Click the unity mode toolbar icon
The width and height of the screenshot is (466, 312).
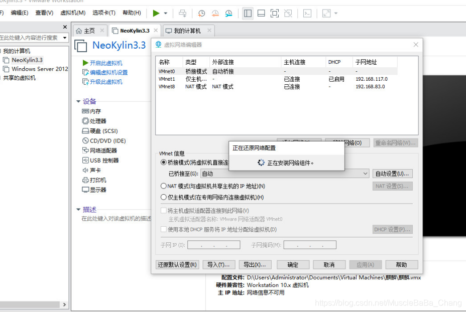tap(288, 14)
